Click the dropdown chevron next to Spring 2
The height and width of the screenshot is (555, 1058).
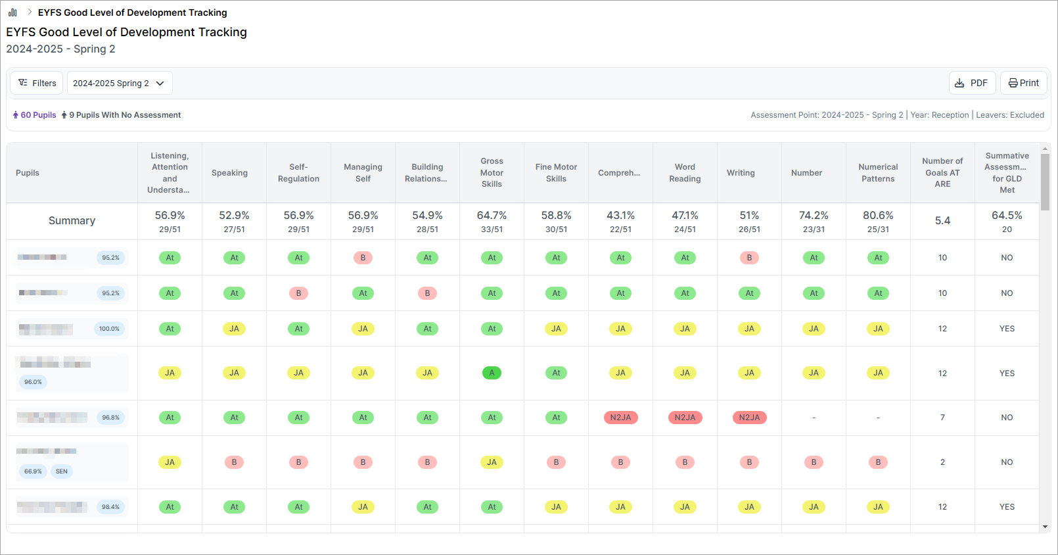click(160, 84)
